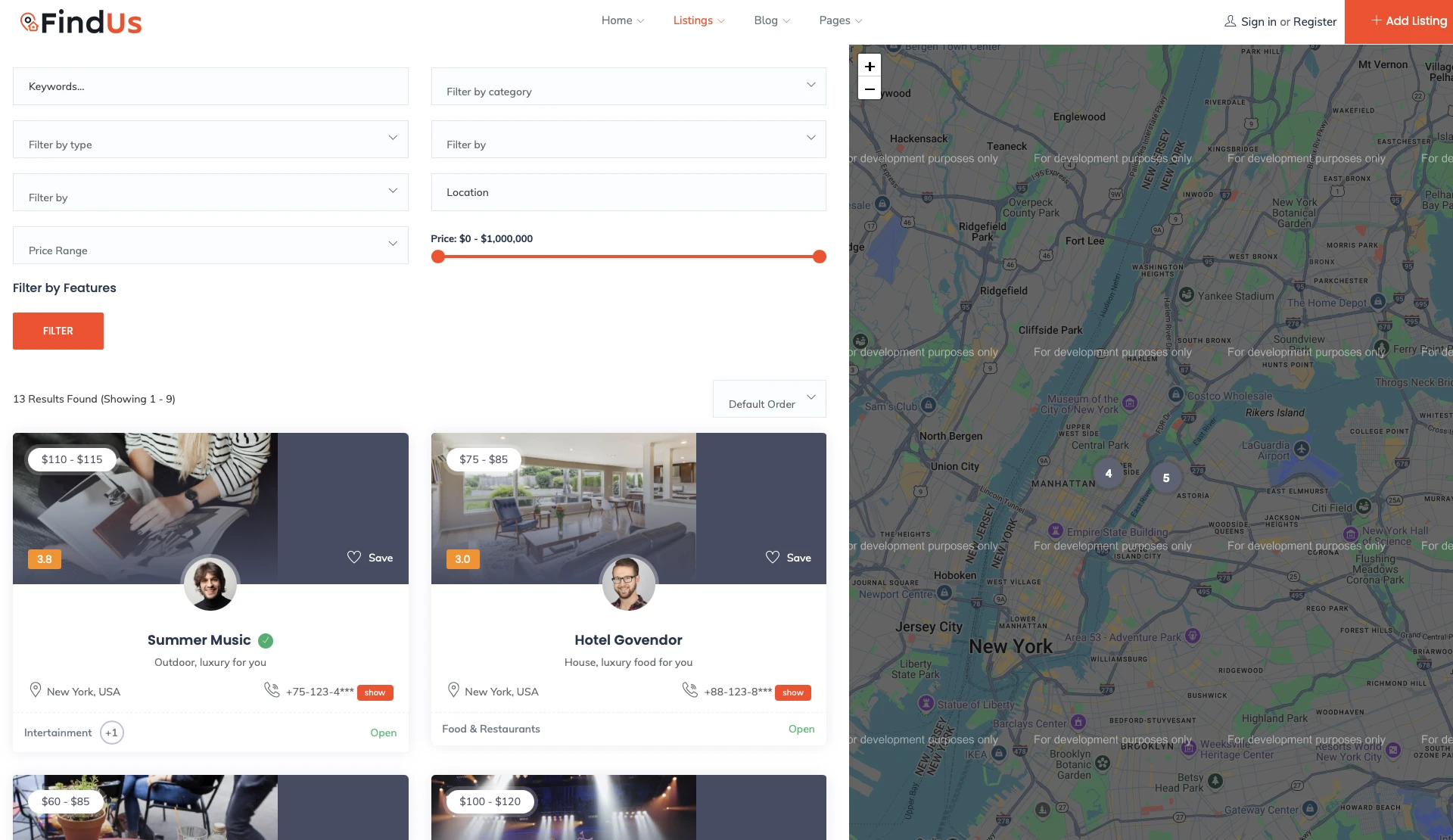Open the Filter by category dropdown
The image size is (1453, 840).
coord(628,86)
